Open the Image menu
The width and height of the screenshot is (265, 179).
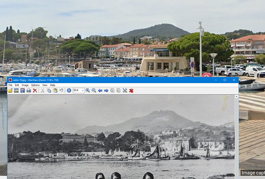coord(25,85)
